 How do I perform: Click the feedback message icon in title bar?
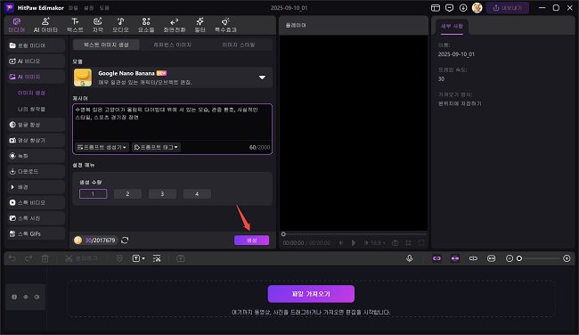click(449, 8)
